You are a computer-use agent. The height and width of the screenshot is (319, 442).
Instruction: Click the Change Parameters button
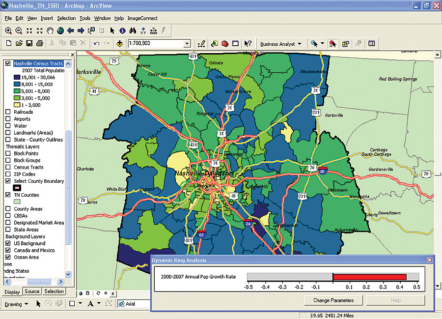point(333,300)
